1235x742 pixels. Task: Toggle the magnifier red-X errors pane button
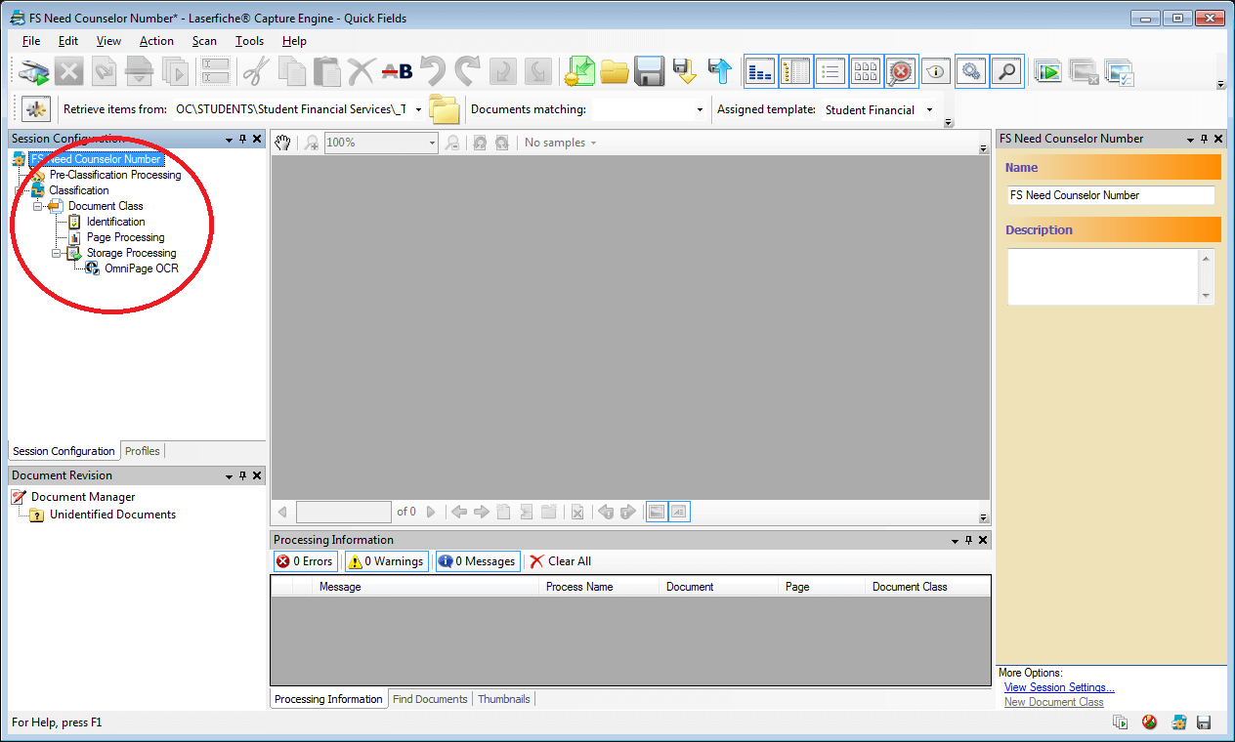click(901, 71)
